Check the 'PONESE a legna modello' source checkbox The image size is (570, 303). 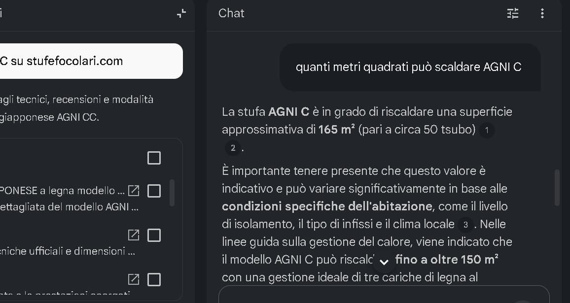[154, 191]
